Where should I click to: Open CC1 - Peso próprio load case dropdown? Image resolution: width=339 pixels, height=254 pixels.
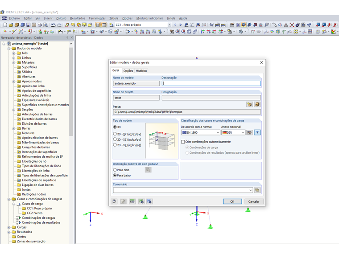coord(169,25)
